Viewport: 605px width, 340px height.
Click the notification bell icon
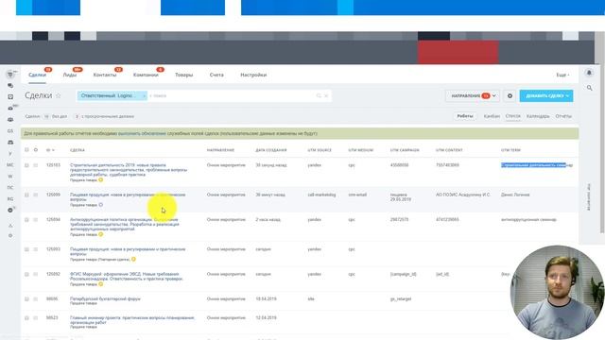(589, 73)
